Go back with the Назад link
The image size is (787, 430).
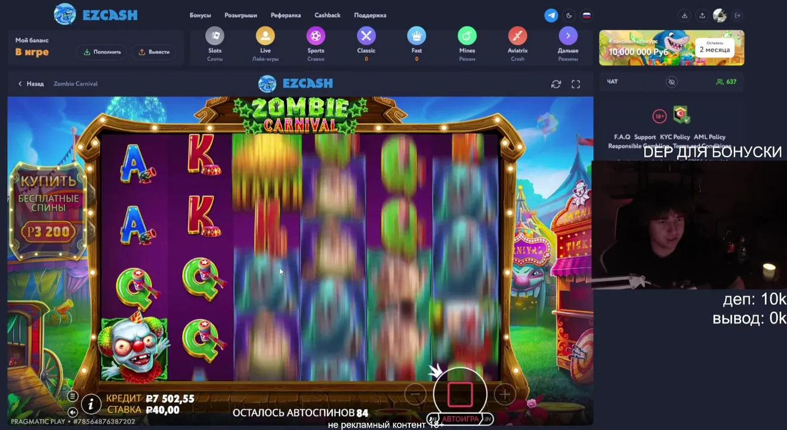click(x=31, y=84)
